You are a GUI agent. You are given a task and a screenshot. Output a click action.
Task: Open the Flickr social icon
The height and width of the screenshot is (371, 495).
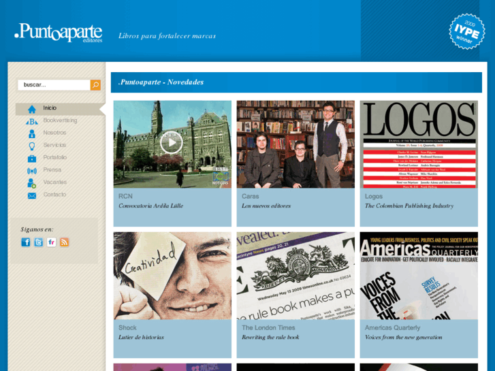(x=52, y=242)
